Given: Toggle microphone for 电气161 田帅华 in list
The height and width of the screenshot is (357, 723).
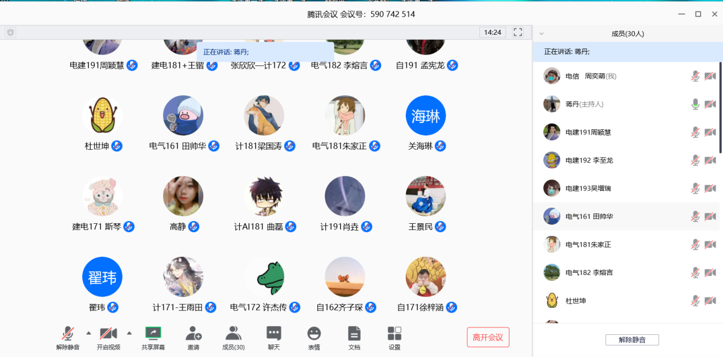Looking at the screenshot, I should coord(695,216).
